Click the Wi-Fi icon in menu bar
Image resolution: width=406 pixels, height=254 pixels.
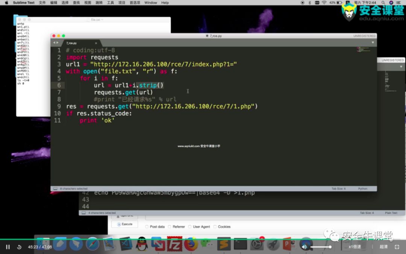[324, 3]
